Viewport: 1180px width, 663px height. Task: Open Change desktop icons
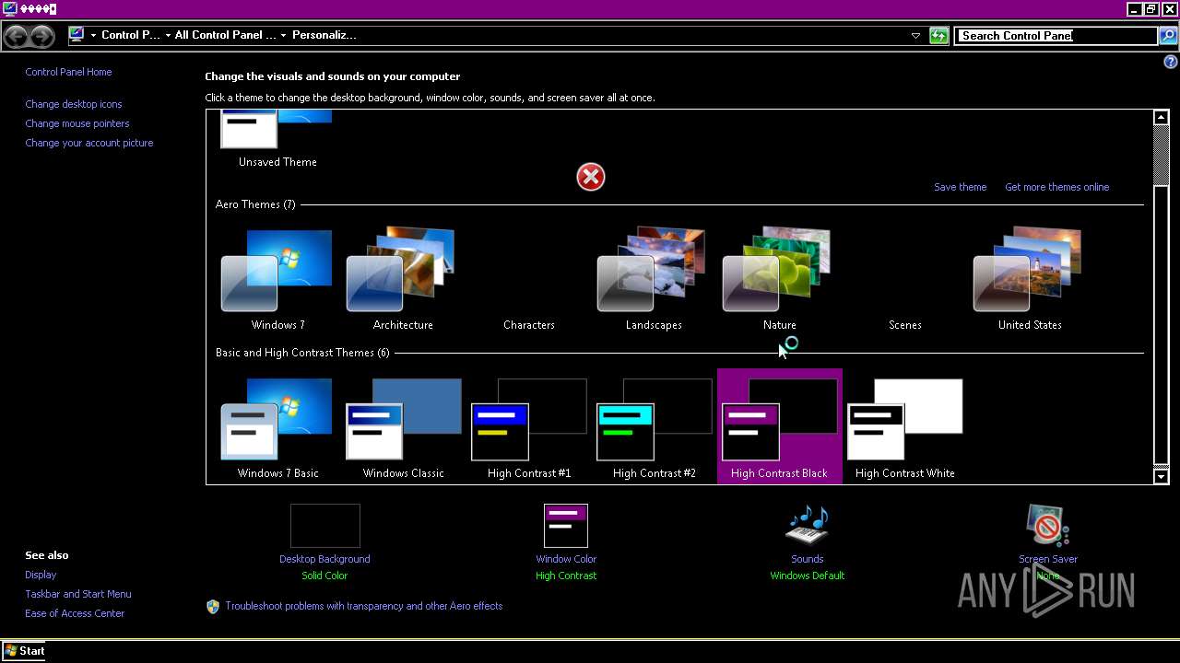coord(74,104)
